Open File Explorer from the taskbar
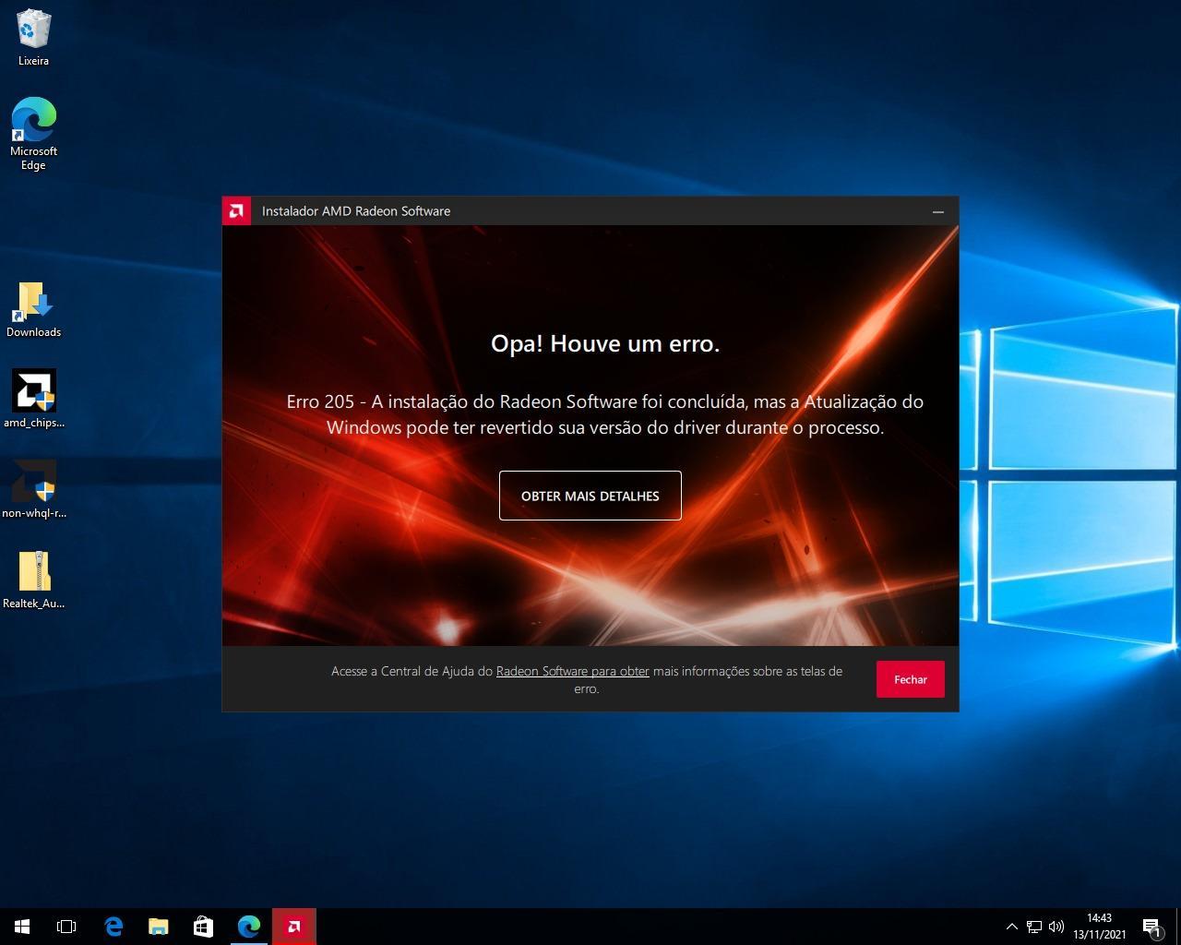 (159, 927)
